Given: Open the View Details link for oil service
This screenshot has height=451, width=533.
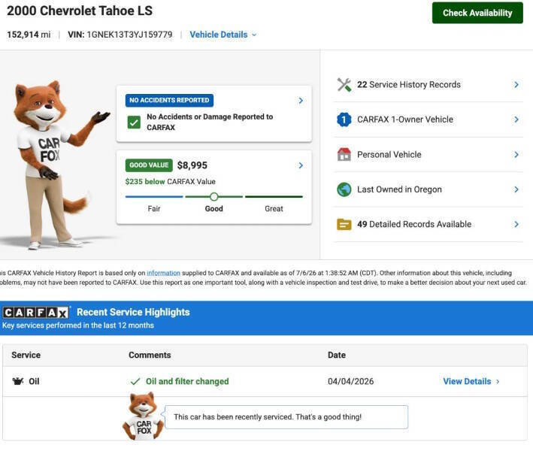Looking at the screenshot, I should tap(471, 381).
